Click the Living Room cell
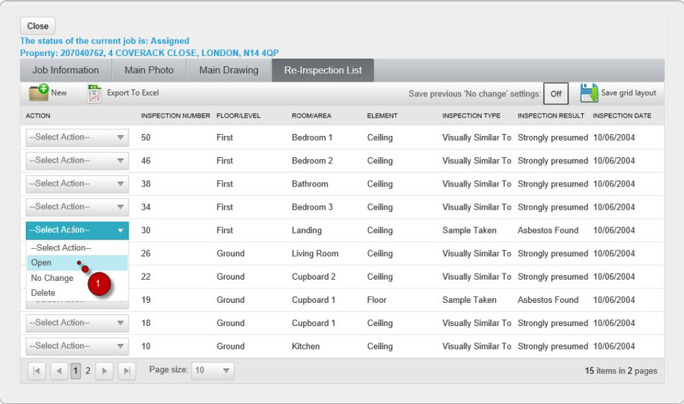 pos(315,253)
